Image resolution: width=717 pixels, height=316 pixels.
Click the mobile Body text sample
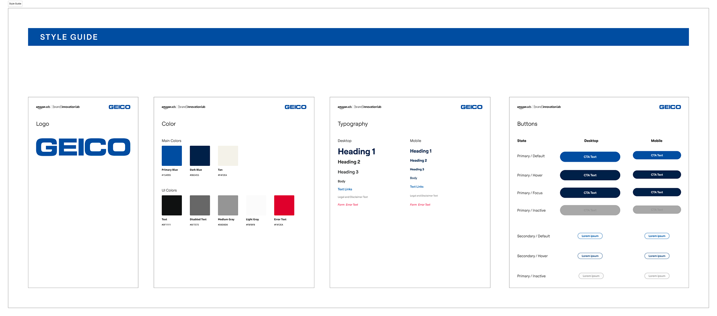(413, 178)
